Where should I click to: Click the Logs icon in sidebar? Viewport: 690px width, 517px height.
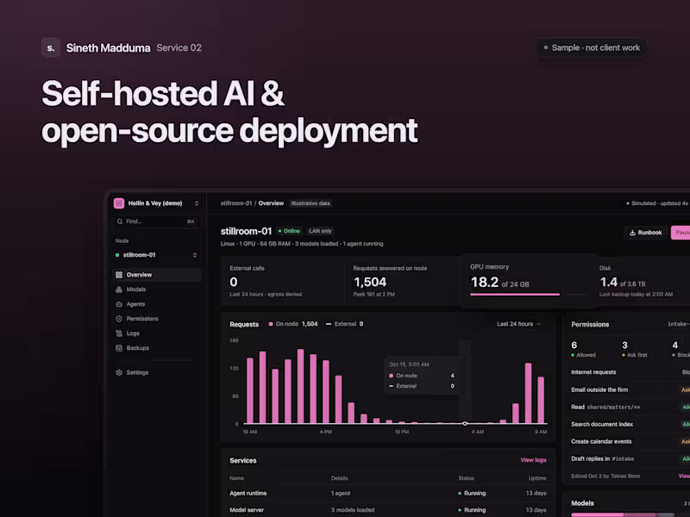tap(119, 333)
